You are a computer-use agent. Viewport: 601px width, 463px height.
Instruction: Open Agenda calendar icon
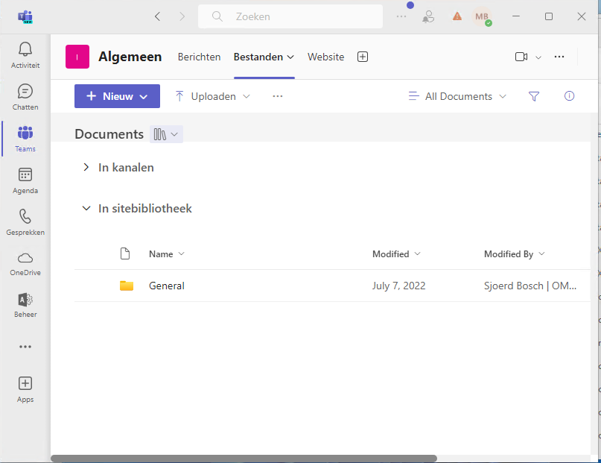pos(25,175)
